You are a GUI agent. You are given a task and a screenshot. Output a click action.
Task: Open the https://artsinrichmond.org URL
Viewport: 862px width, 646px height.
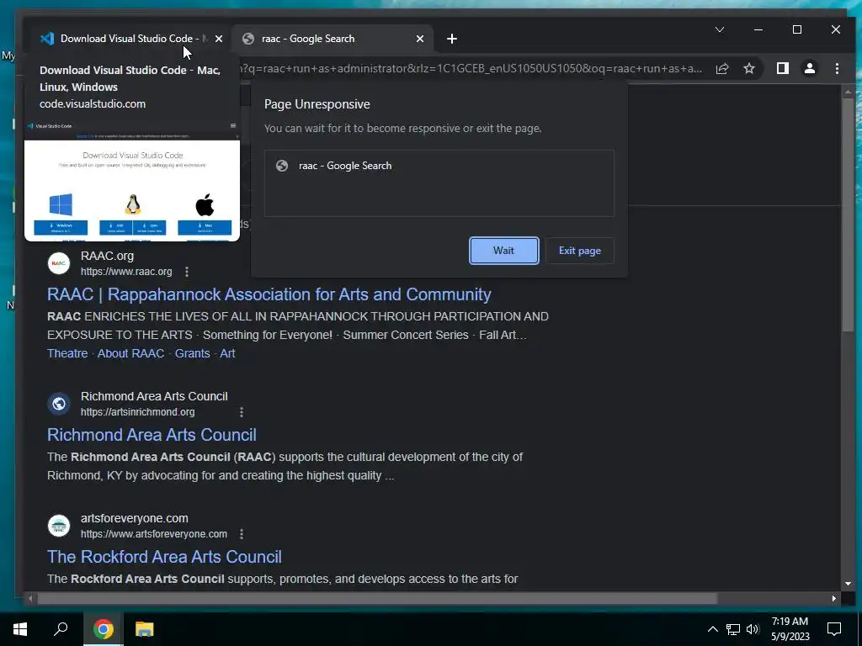(x=137, y=412)
